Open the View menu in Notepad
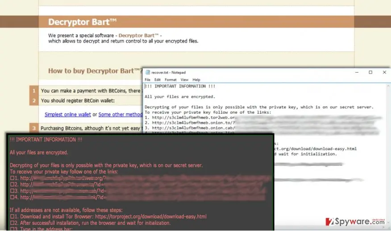This screenshot has width=391, height=231. (x=184, y=80)
